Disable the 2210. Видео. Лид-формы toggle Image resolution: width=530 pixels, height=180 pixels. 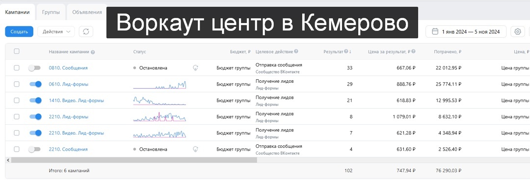35,133
